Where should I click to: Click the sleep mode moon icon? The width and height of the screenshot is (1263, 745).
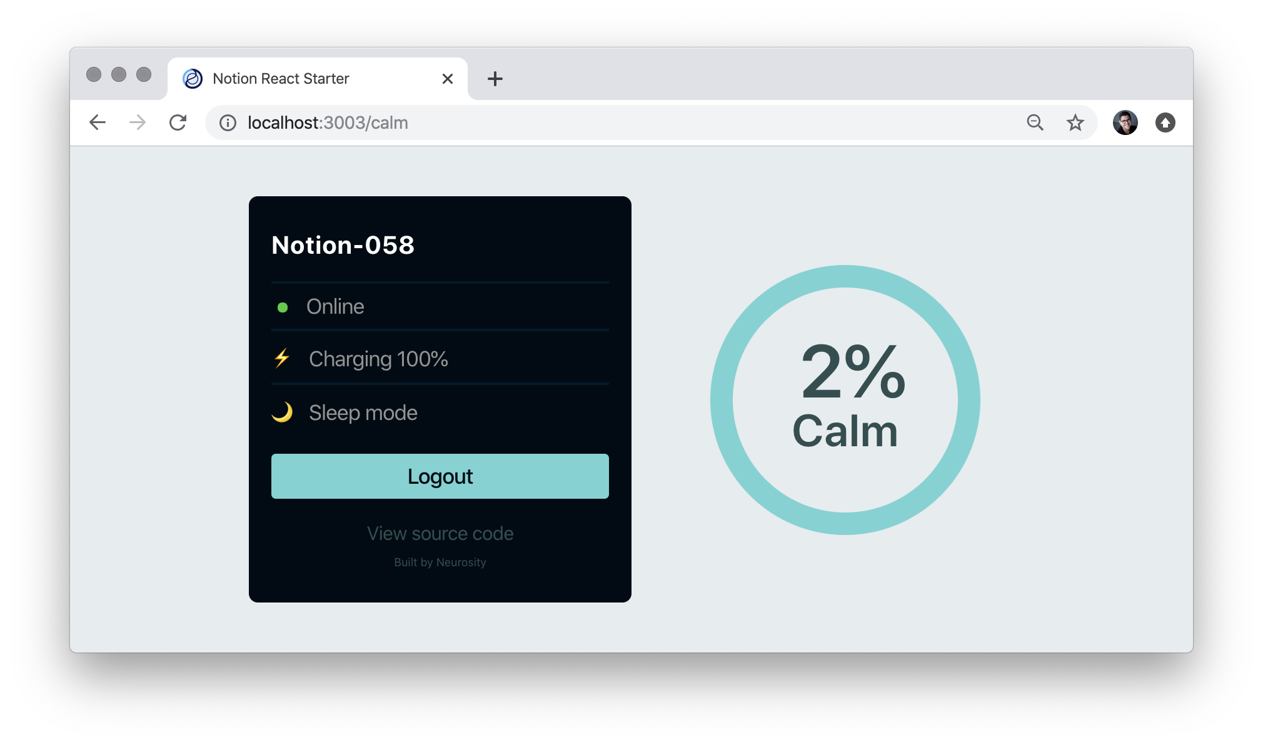(282, 411)
